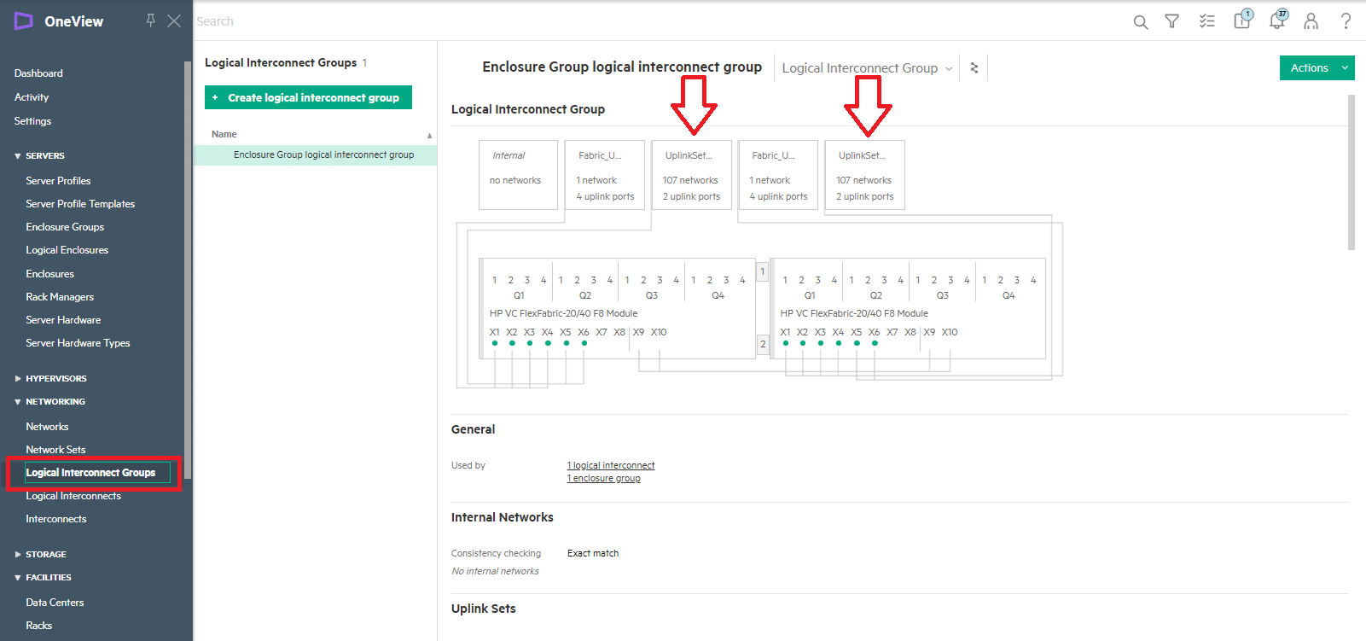Open the notifications bell icon
The height and width of the screenshot is (641, 1366).
click(x=1278, y=20)
